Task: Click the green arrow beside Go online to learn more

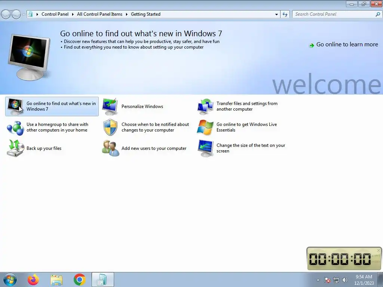Action: (312, 45)
